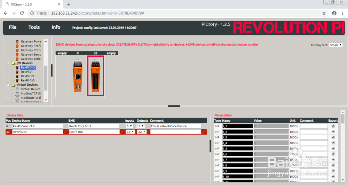Click the RevPi DIO catalog icon
The width and height of the screenshot is (348, 185).
(x=17, y=67)
